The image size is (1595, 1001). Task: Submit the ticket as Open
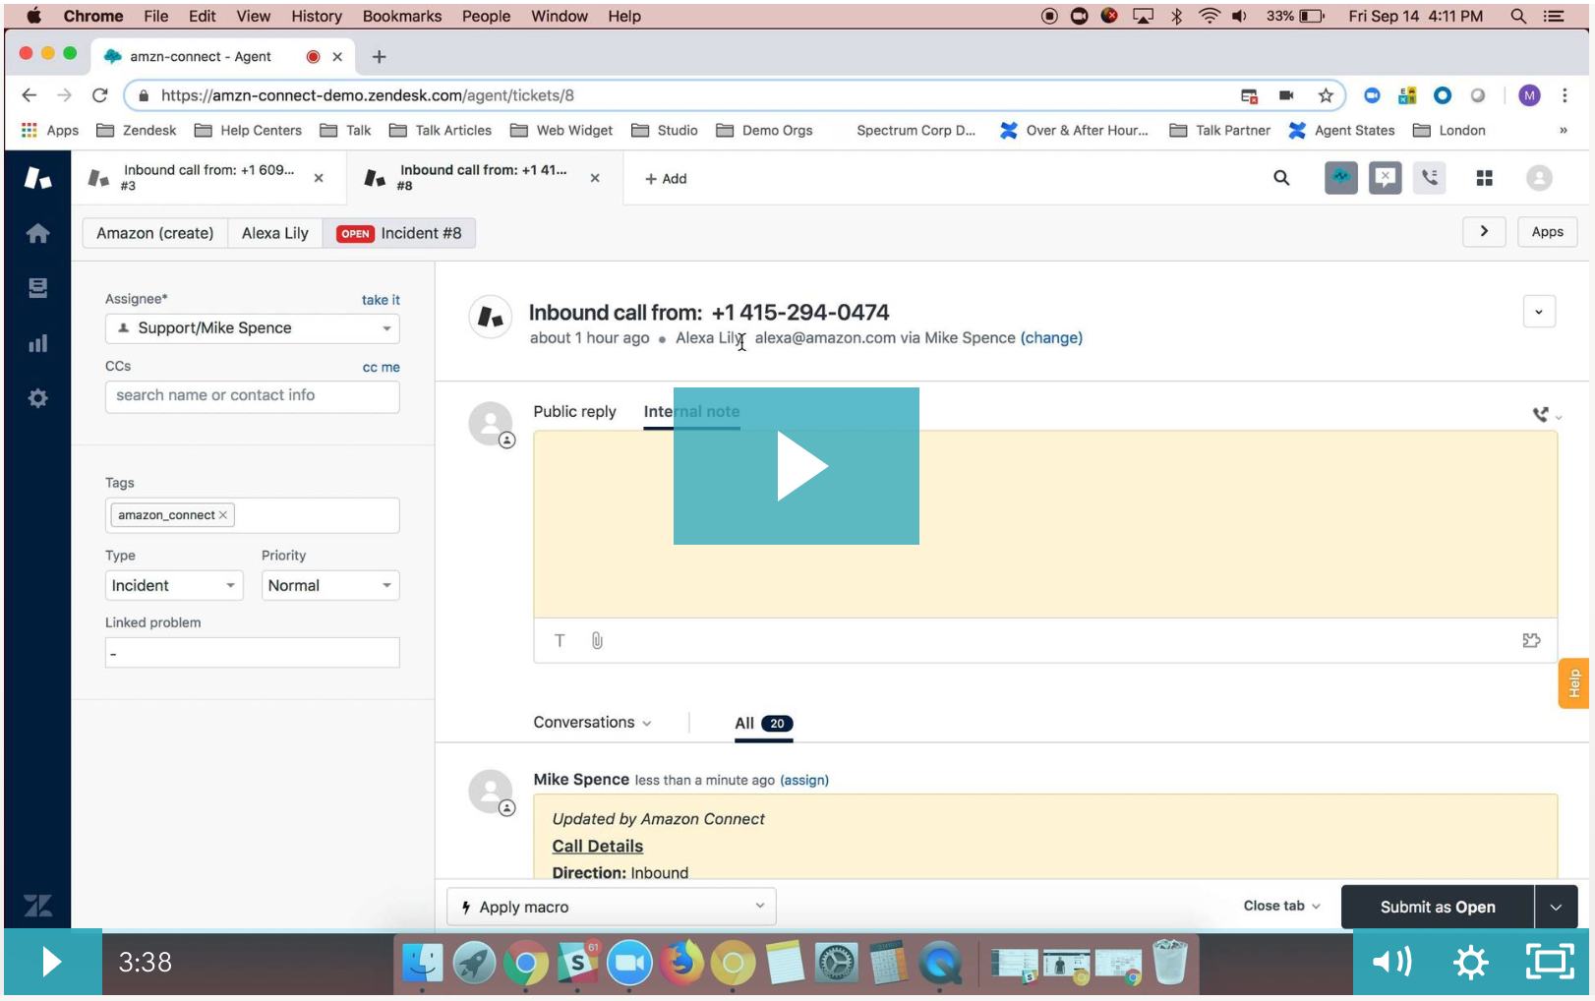point(1437,906)
